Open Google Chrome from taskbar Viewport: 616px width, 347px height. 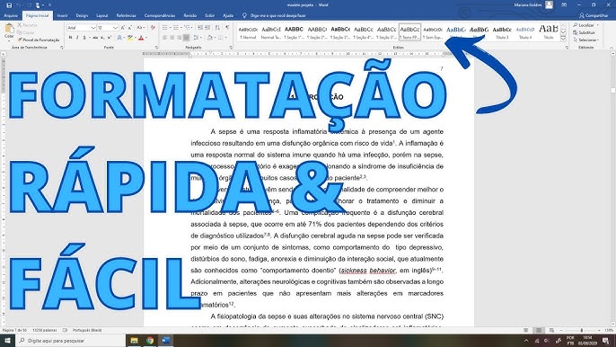point(150,341)
